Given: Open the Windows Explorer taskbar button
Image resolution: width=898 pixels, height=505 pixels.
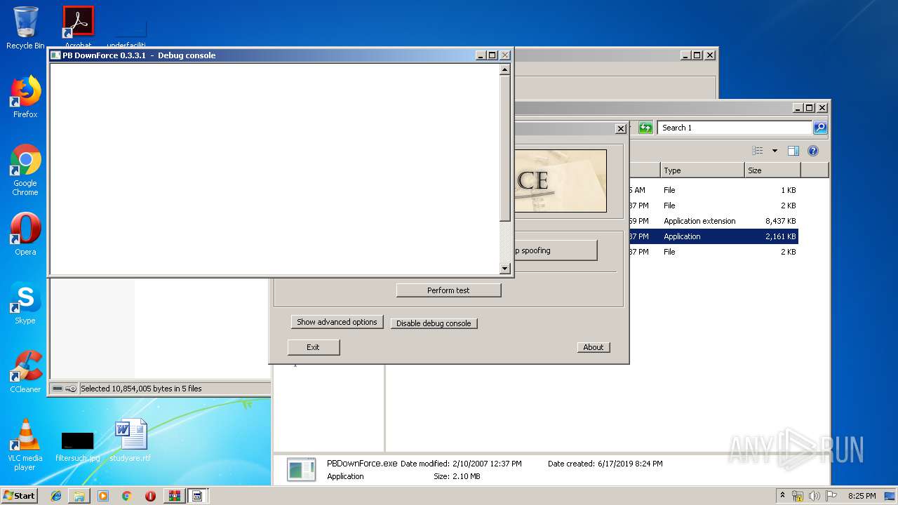Looking at the screenshot, I should [x=79, y=496].
